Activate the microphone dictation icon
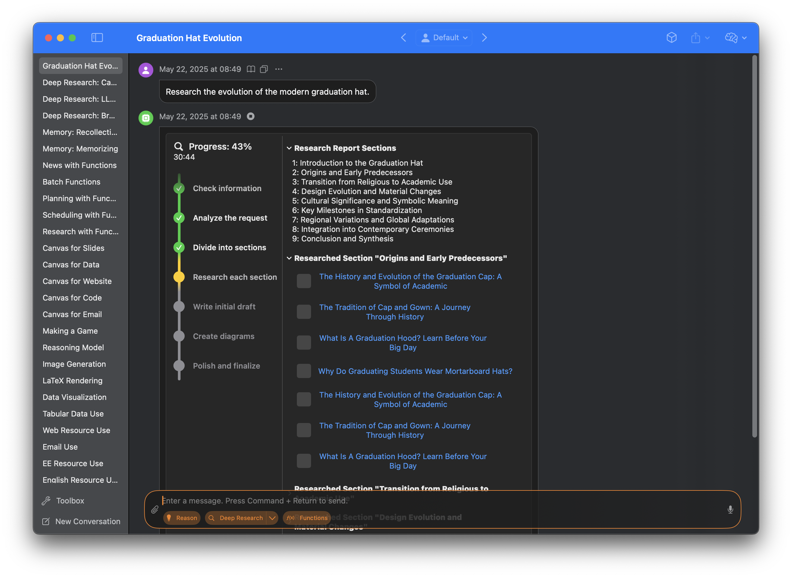The image size is (792, 578). coord(730,510)
